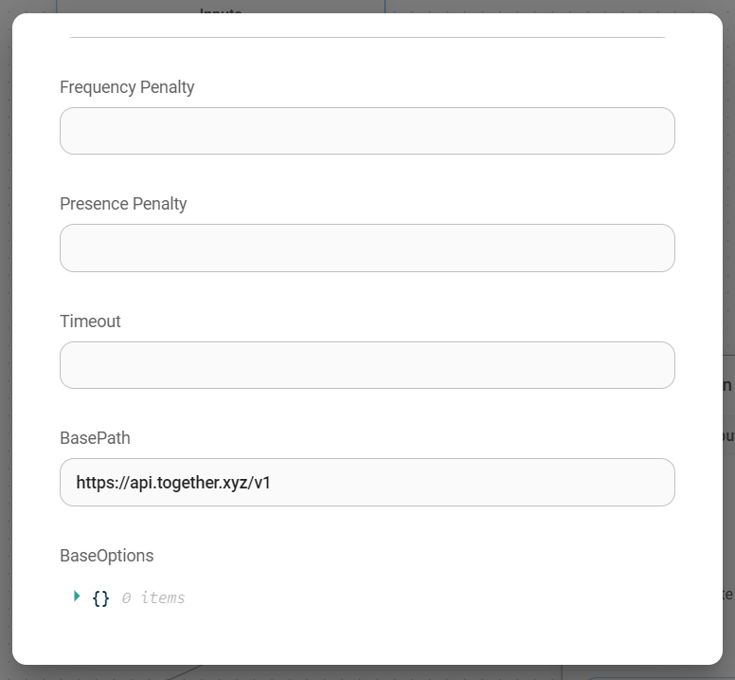Dismiss dialog by clicking backdrop below it
The image size is (735, 680).
(x=367, y=672)
